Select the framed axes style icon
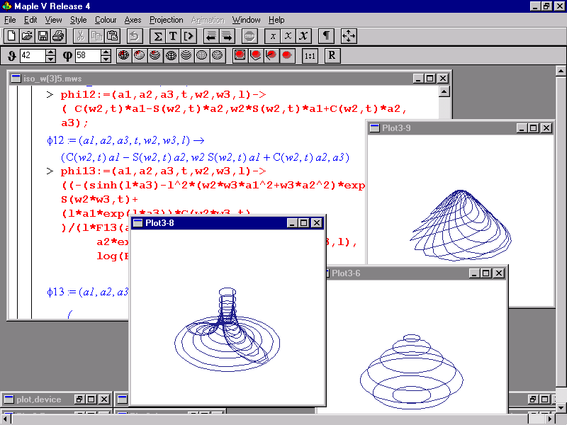This screenshot has height=425, width=567. tap(256, 56)
